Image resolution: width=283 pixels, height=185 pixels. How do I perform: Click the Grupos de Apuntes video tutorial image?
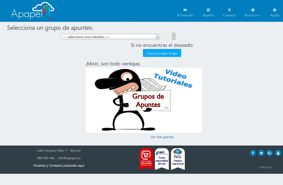point(144,100)
